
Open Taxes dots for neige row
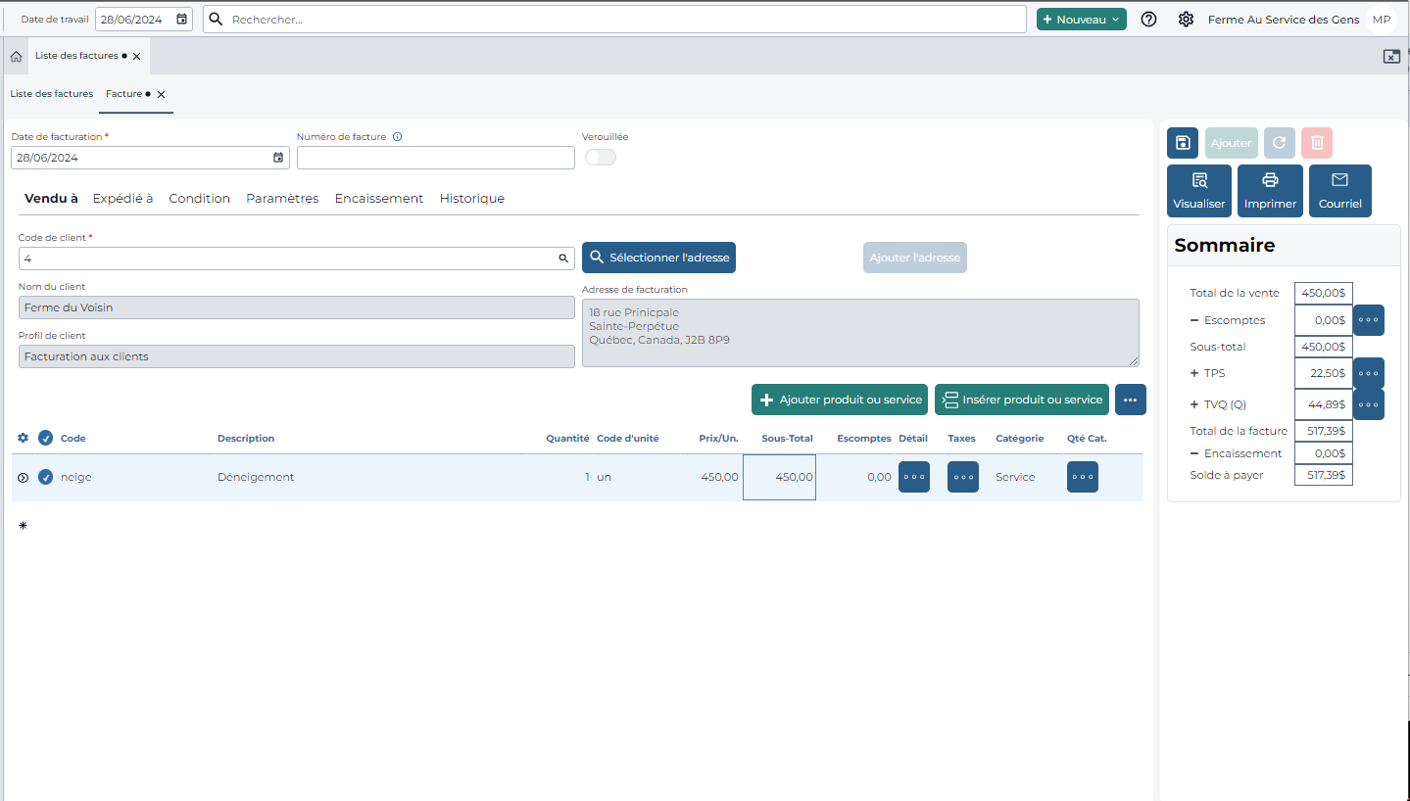(963, 477)
